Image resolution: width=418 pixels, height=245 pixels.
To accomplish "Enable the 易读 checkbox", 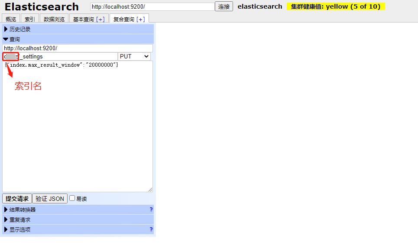I will tap(72, 198).
